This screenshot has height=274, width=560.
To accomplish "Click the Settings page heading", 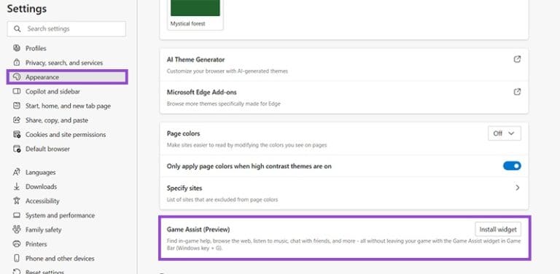I will click(27, 9).
